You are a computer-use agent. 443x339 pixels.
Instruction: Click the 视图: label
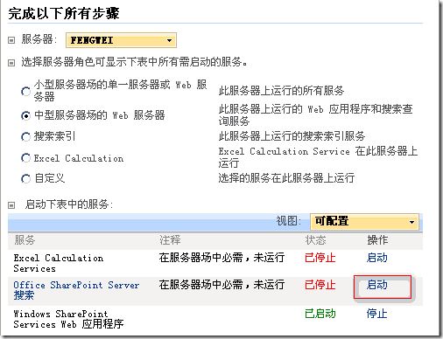click(x=289, y=221)
